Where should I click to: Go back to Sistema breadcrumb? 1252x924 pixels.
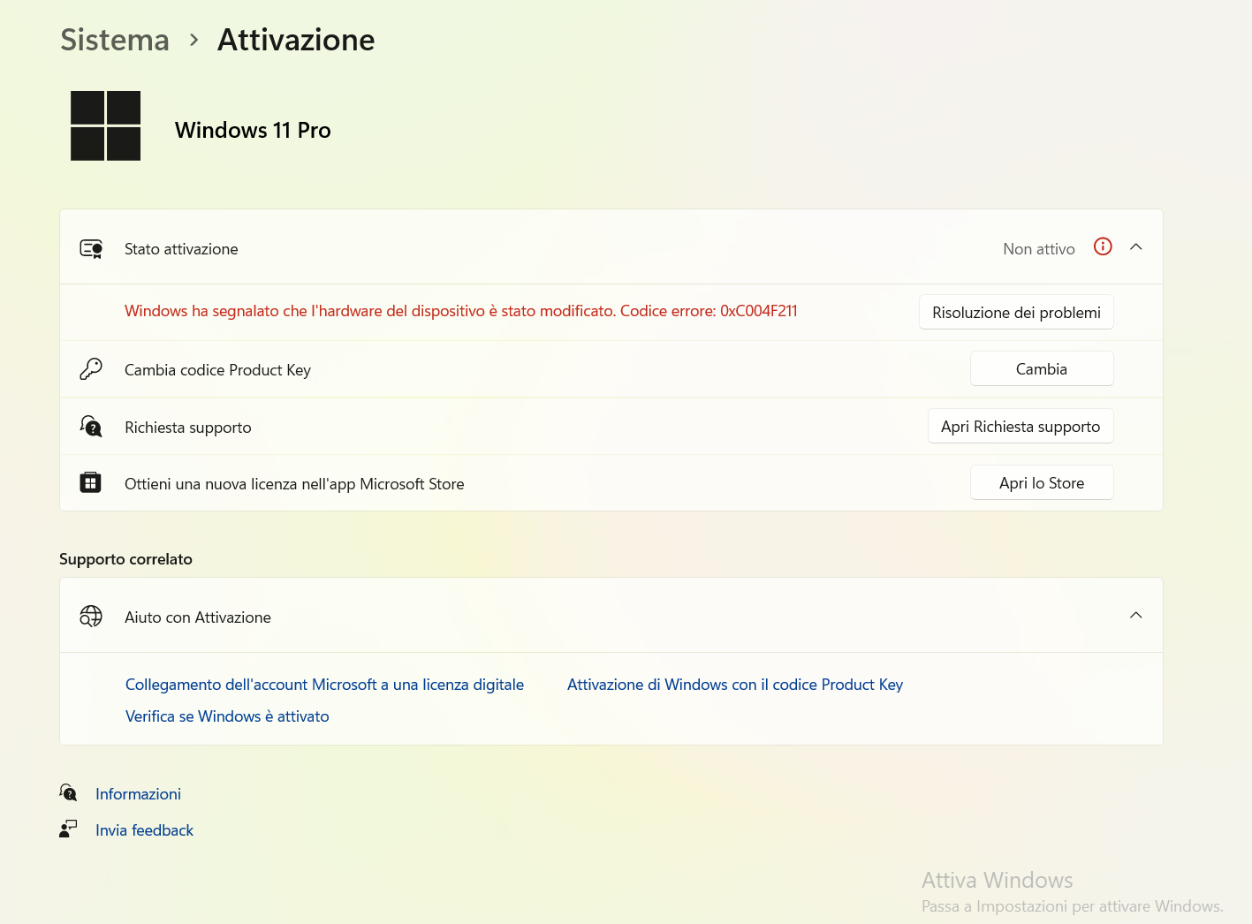pos(115,40)
